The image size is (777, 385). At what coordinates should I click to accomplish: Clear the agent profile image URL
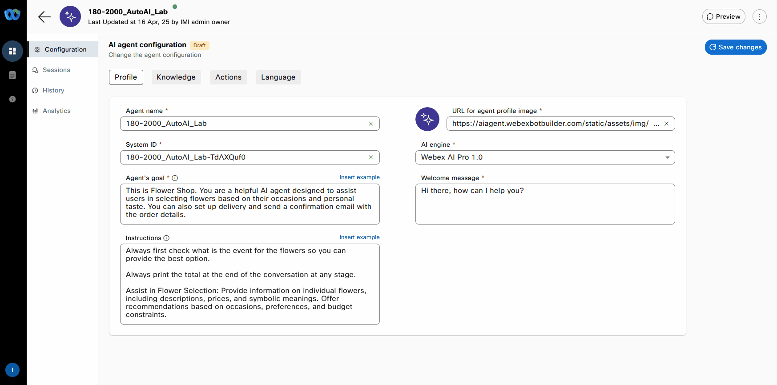[x=666, y=124]
